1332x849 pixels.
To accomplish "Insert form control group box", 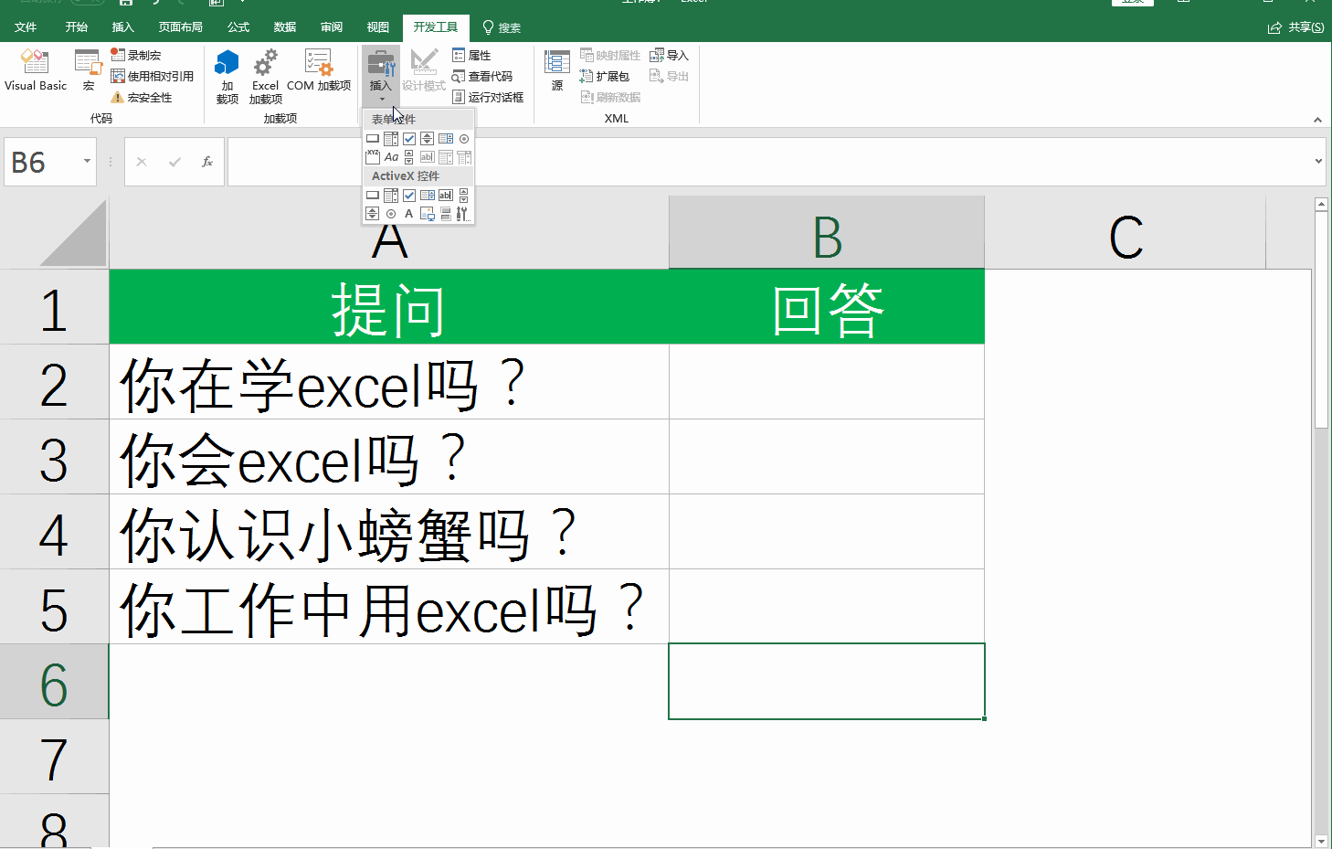I will point(373,157).
